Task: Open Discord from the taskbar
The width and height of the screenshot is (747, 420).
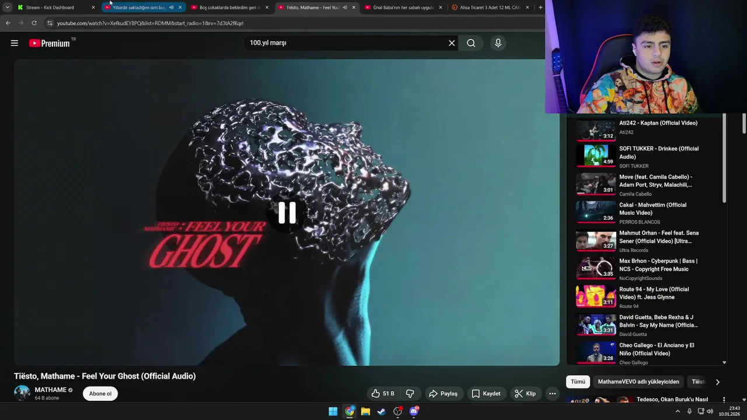Action: point(414,411)
